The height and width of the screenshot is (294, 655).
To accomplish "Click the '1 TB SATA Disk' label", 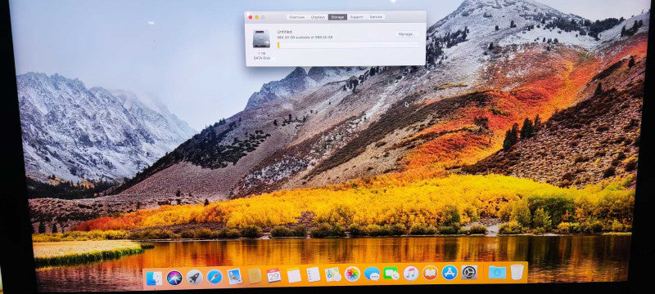I will pyautogui.click(x=261, y=56).
